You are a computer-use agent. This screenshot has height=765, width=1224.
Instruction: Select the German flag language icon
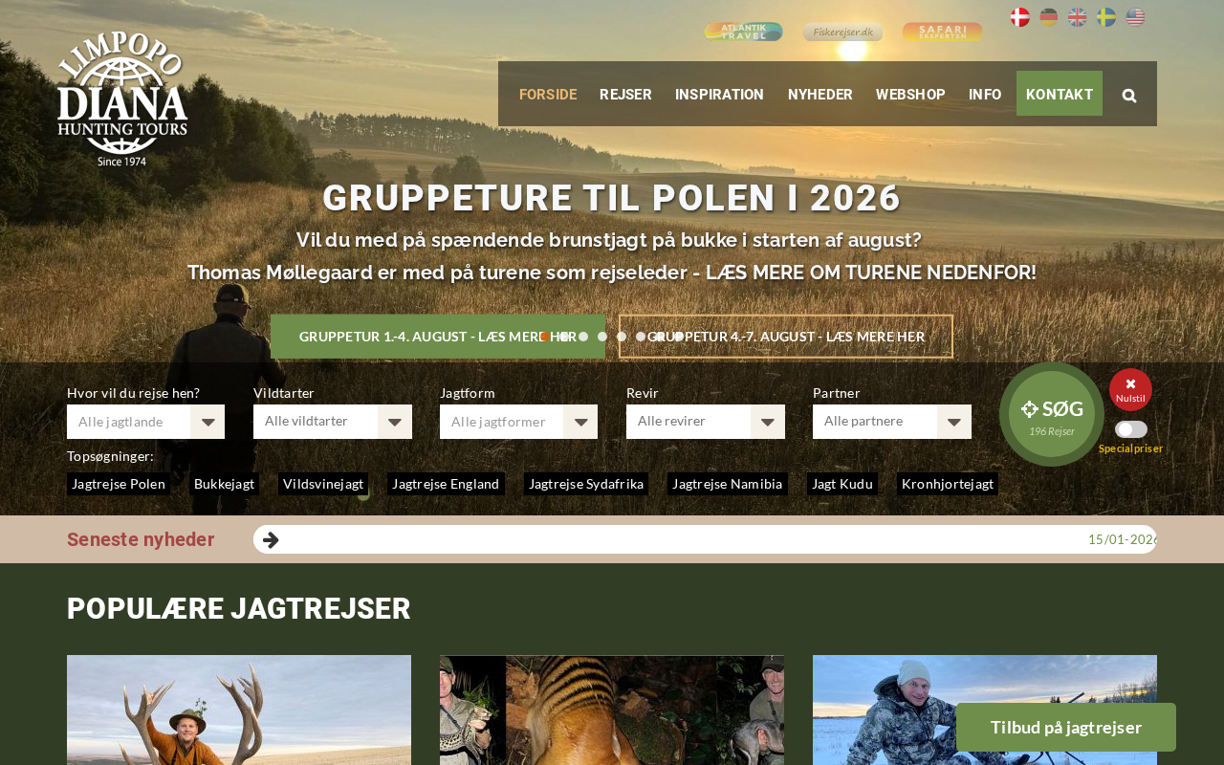point(1049,17)
